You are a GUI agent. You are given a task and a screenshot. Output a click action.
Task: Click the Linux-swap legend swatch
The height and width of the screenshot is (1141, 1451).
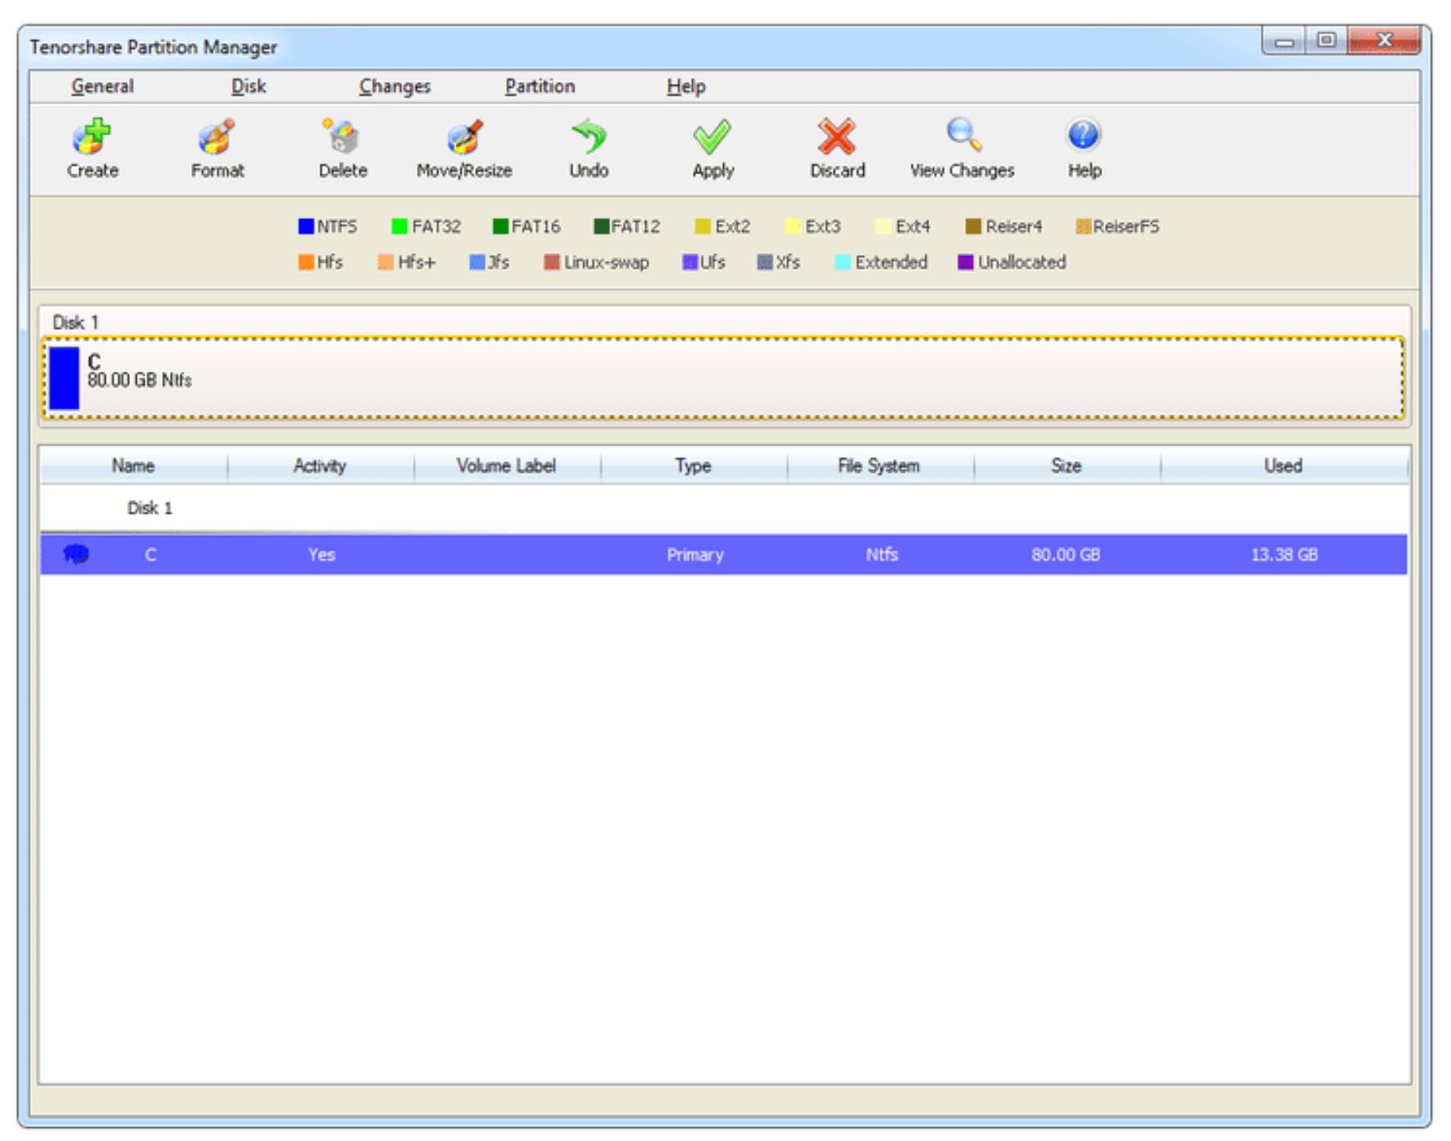[552, 262]
